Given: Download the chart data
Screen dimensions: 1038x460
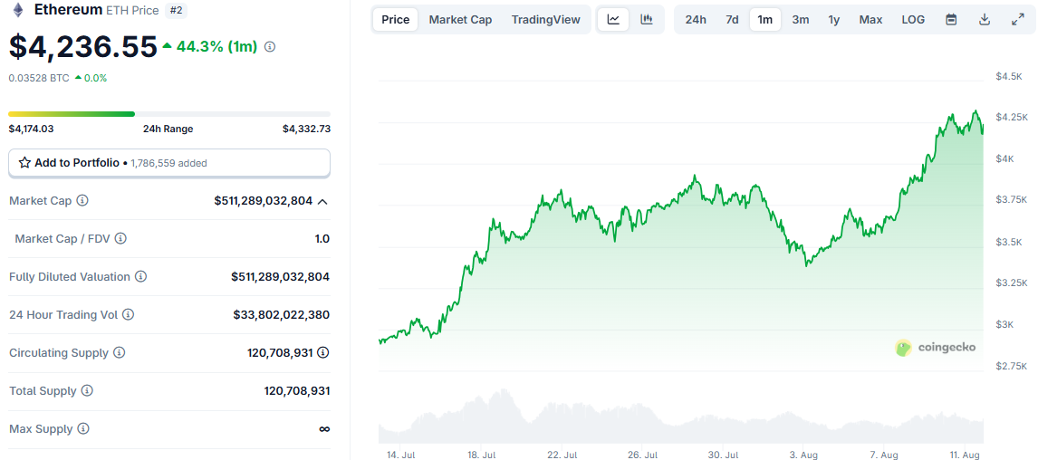Looking at the screenshot, I should (985, 19).
